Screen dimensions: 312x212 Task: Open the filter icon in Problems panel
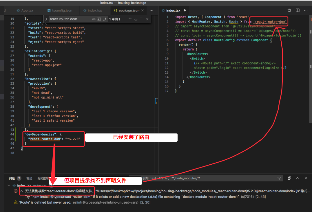(279, 178)
